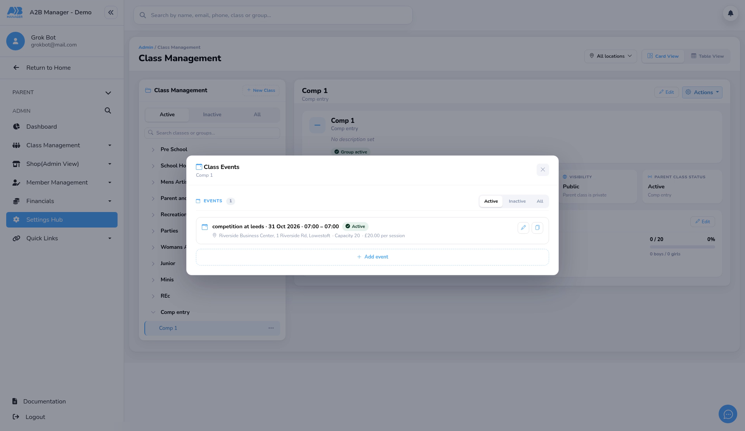Screen dimensions: 745x431
Task: Open Settings Hub
Action: pos(62,220)
